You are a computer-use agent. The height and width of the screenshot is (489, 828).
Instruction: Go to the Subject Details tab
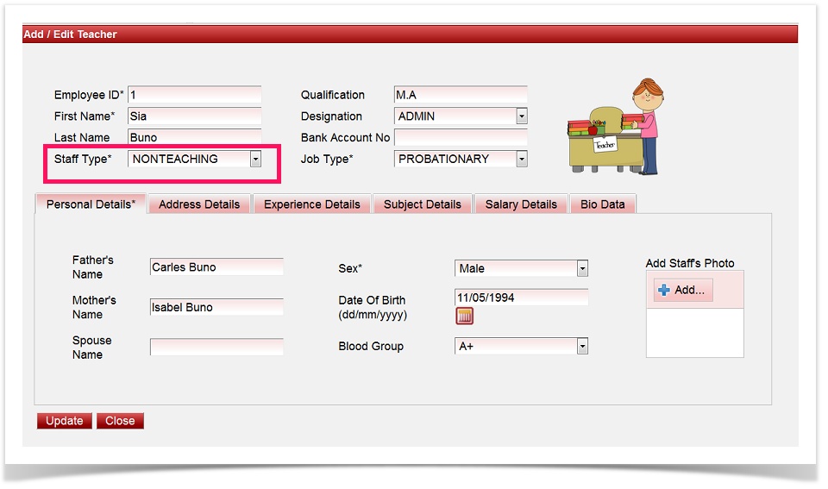[x=423, y=204]
